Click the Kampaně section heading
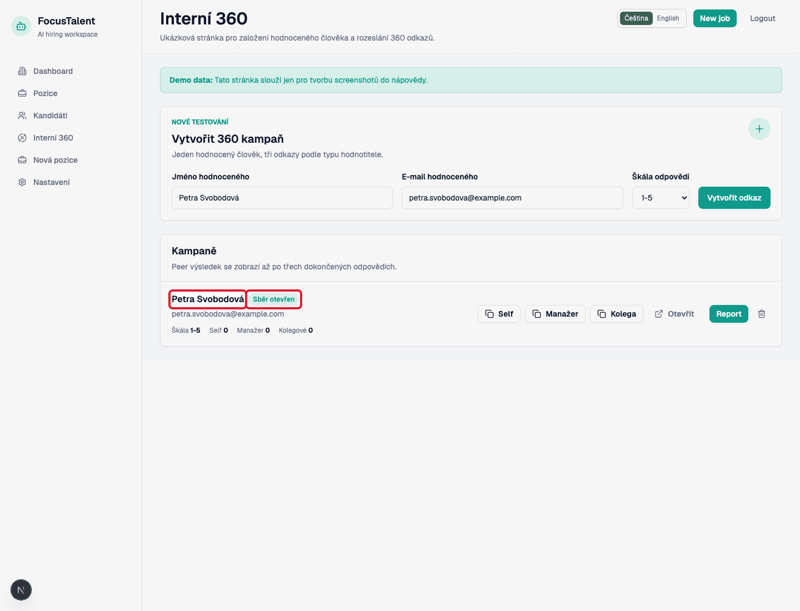This screenshot has height=611, width=800. click(x=194, y=251)
